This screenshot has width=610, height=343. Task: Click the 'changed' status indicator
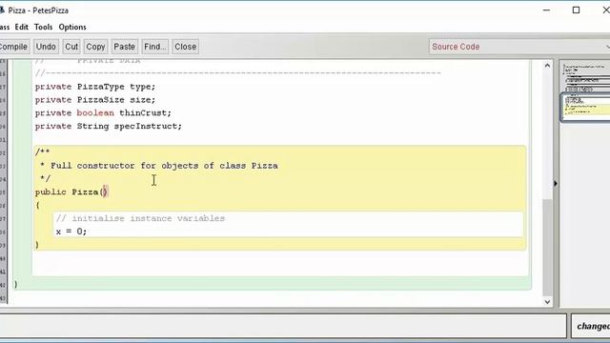pos(593,326)
